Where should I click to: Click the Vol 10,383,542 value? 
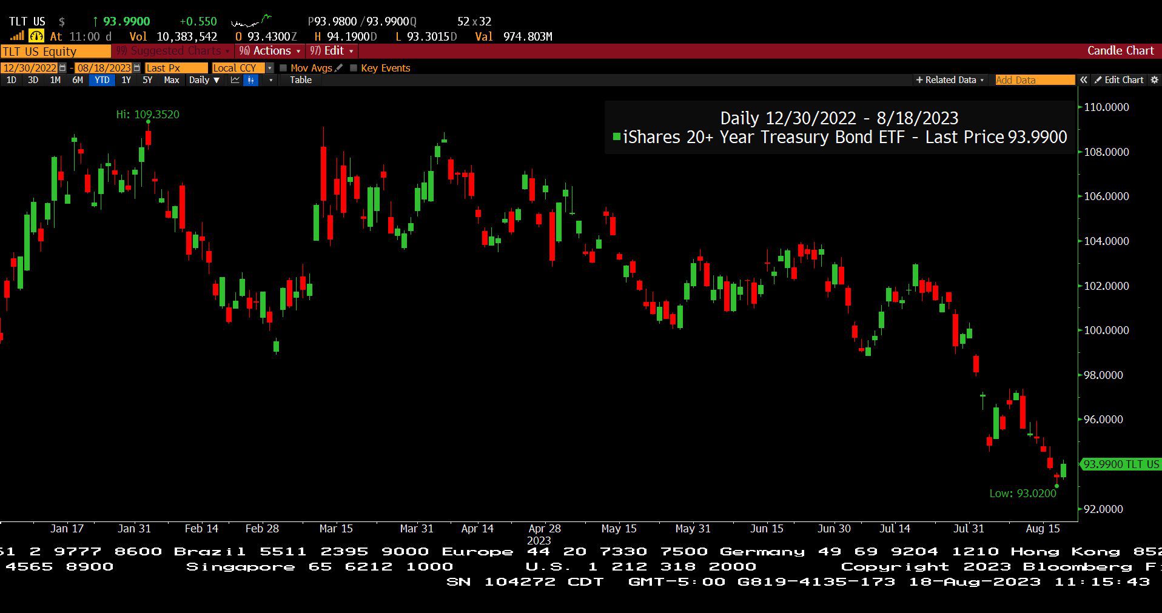[x=173, y=36]
